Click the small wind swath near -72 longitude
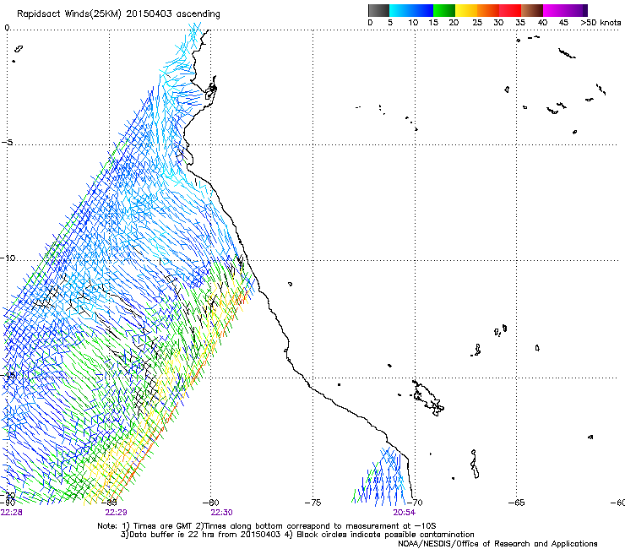The width and height of the screenshot is (625, 549). click(380, 476)
